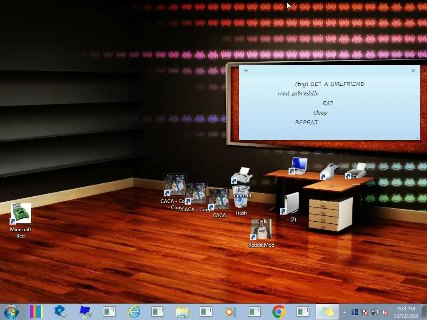Click window icon between Internet Explorer and File Explorer
The width and height of the screenshot is (427, 320).
(x=158, y=312)
